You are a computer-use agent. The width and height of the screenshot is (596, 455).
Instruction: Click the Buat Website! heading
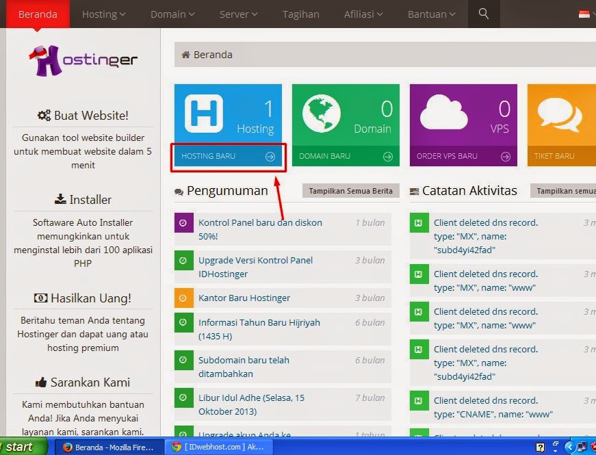click(x=91, y=116)
